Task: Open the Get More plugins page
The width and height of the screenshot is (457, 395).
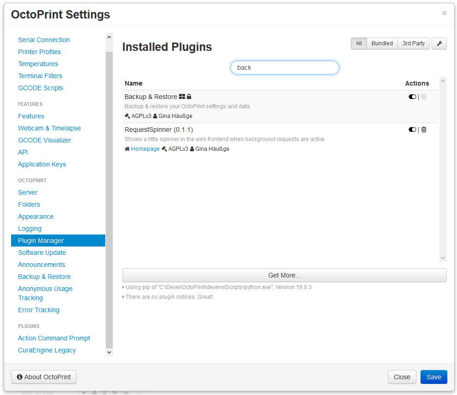Action: [x=284, y=275]
